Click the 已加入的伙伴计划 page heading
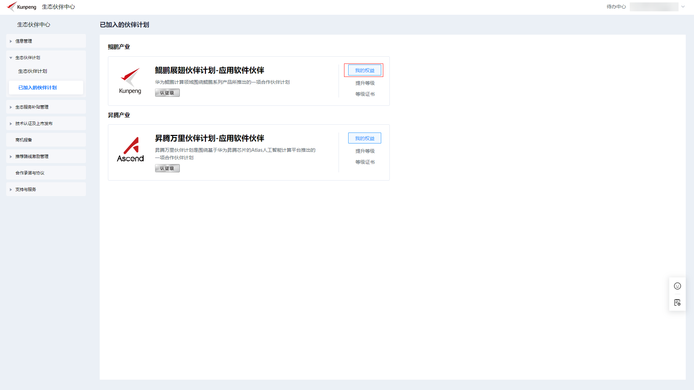The height and width of the screenshot is (390, 694). click(124, 25)
